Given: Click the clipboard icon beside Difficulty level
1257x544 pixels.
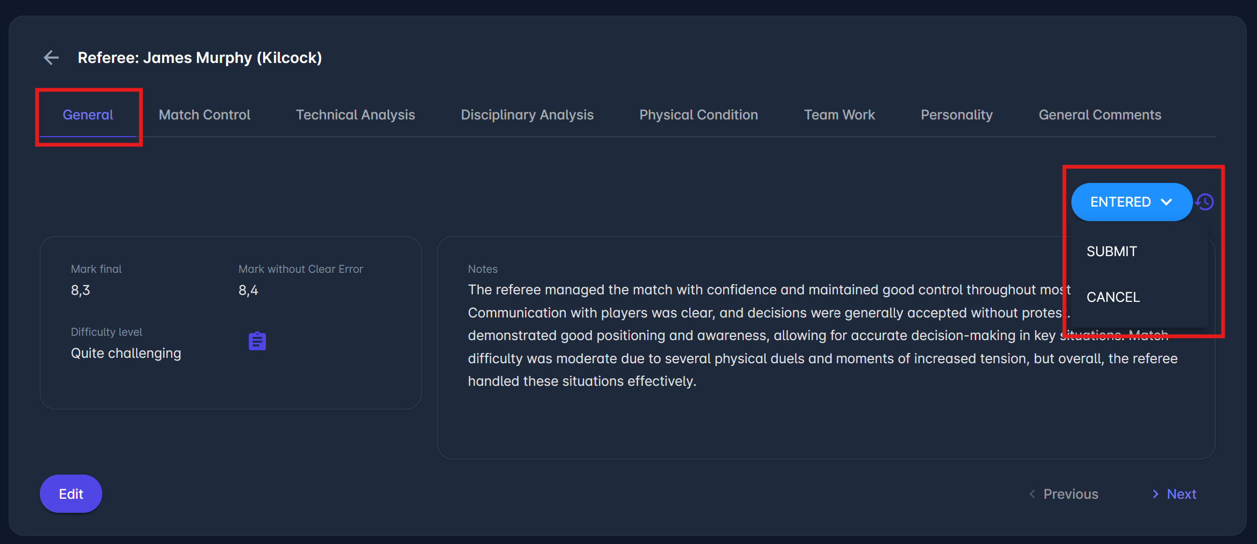Looking at the screenshot, I should [257, 341].
